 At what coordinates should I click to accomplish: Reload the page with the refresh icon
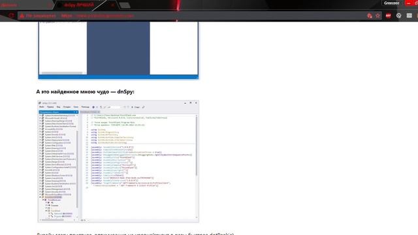click(x=11, y=16)
